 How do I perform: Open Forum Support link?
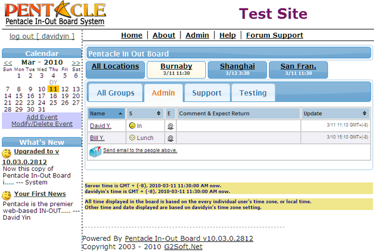pos(274,35)
